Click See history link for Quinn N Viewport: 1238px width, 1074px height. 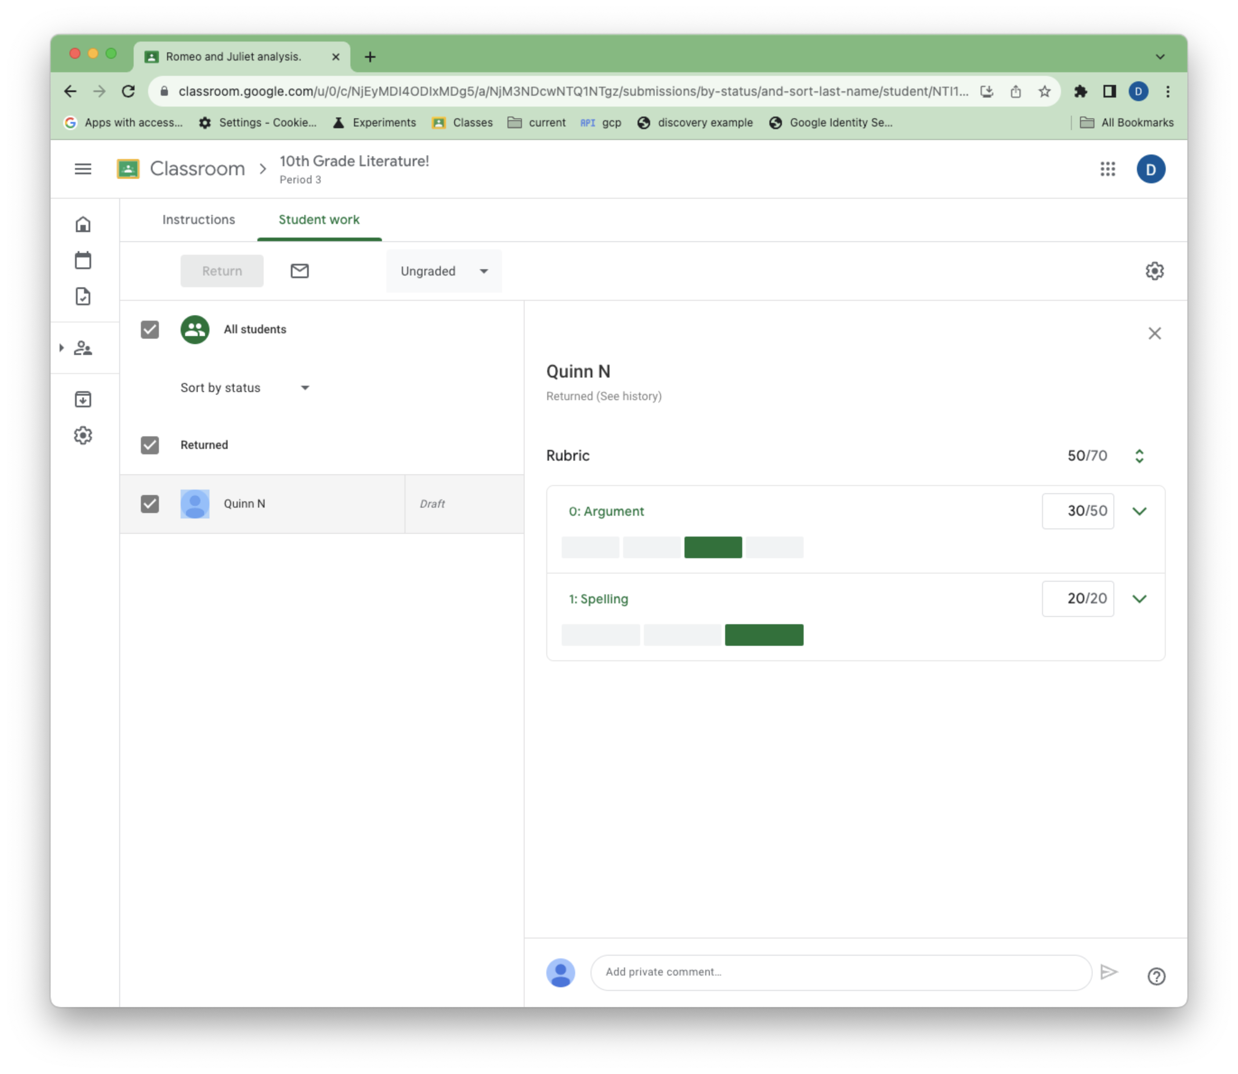(x=628, y=396)
